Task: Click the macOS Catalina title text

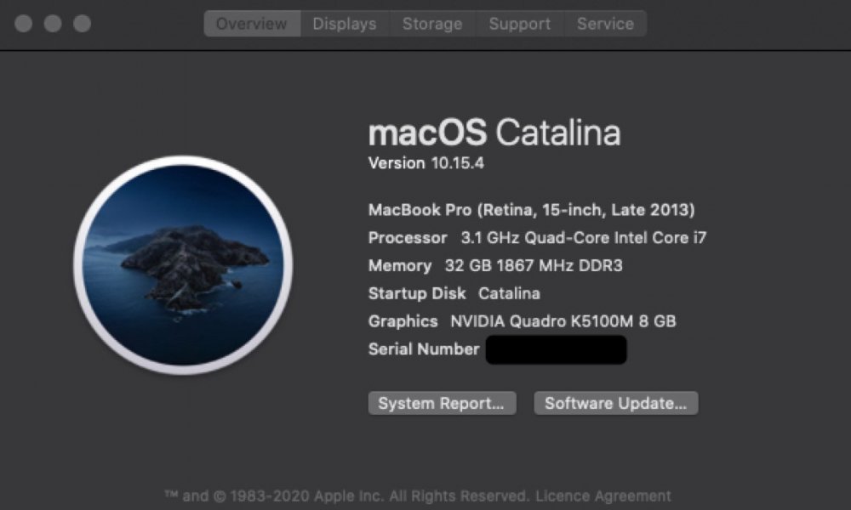Action: point(494,133)
